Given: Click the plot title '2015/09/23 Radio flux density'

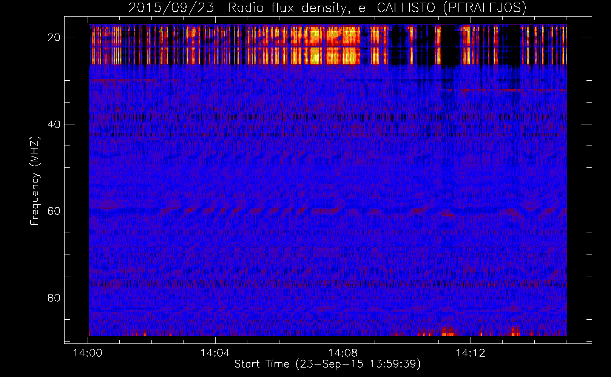Looking at the screenshot, I should point(327,8).
